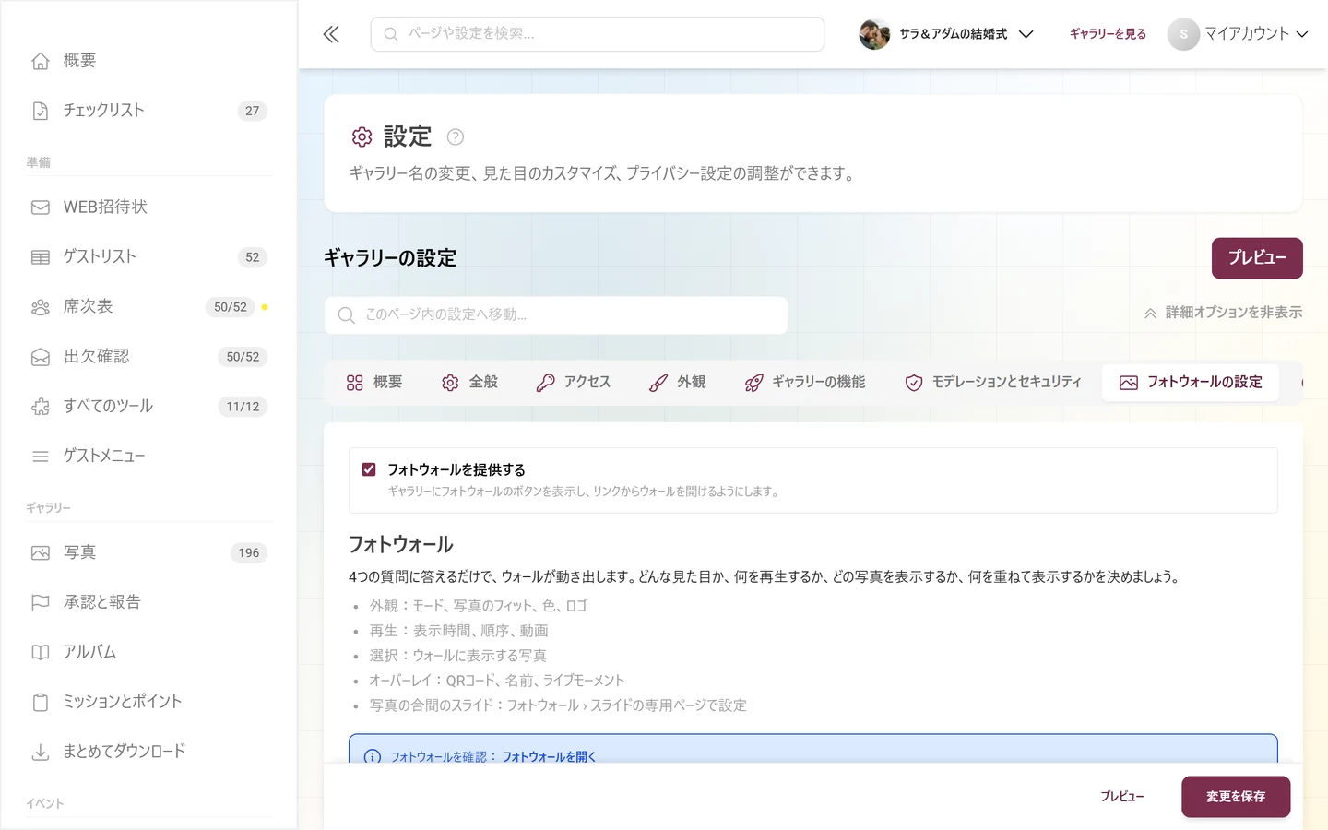The height and width of the screenshot is (830, 1328).
Task: Open the ギャラリーの機能 tab
Action: pos(805,383)
